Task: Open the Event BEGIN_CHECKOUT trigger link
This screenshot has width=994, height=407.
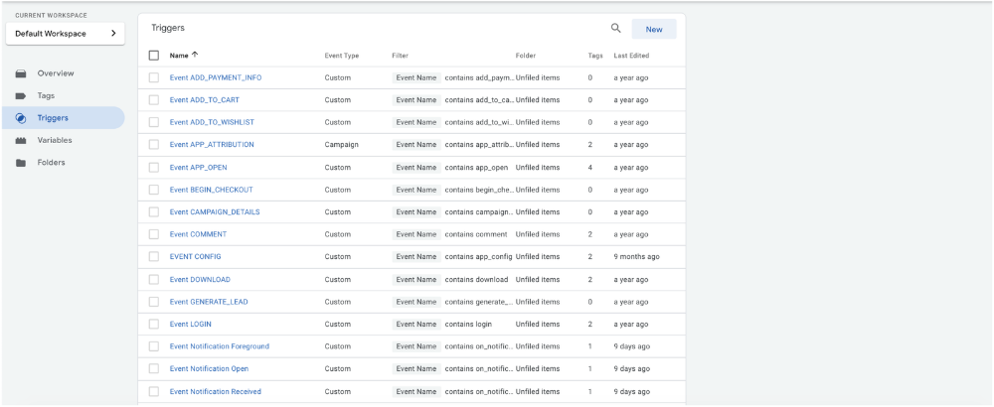Action: click(x=211, y=190)
